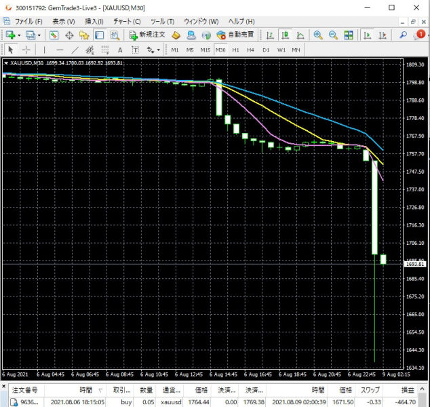Image resolution: width=430 pixels, height=407 pixels.
Task: Expand the arrows objects dropdown
Action: point(159,50)
